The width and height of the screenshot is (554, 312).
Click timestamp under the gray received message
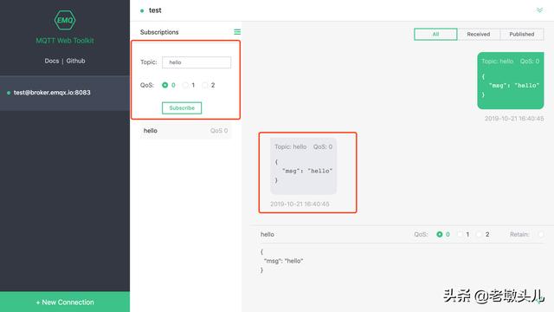point(300,205)
